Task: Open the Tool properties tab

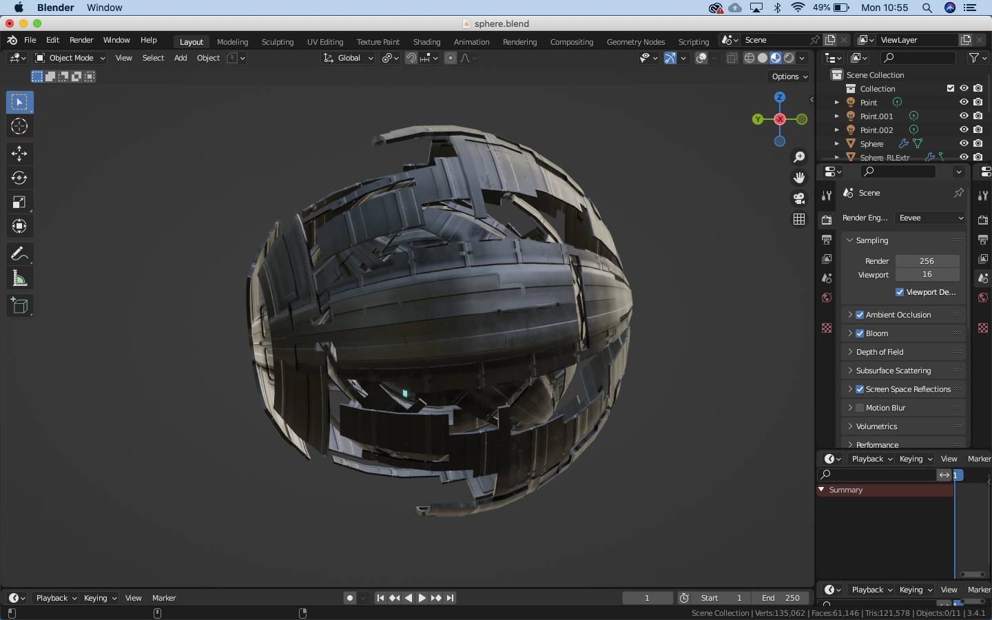Action: [x=827, y=196]
